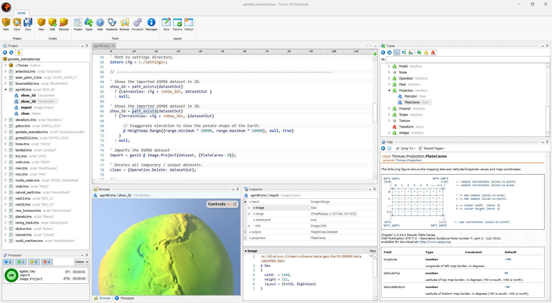Toggle yellow status filter in Processor
The width and height of the screenshot is (552, 303).
pyautogui.click(x=34, y=262)
